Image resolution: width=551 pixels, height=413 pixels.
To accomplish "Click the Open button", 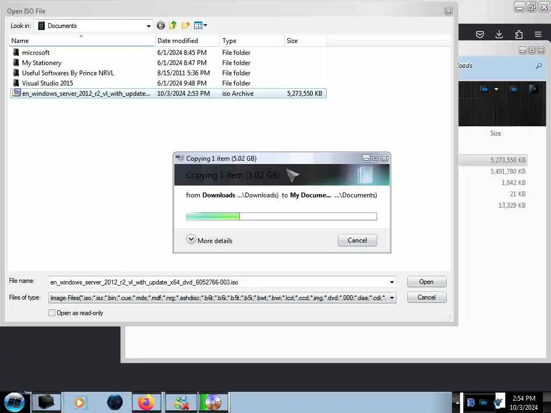I will 427,282.
